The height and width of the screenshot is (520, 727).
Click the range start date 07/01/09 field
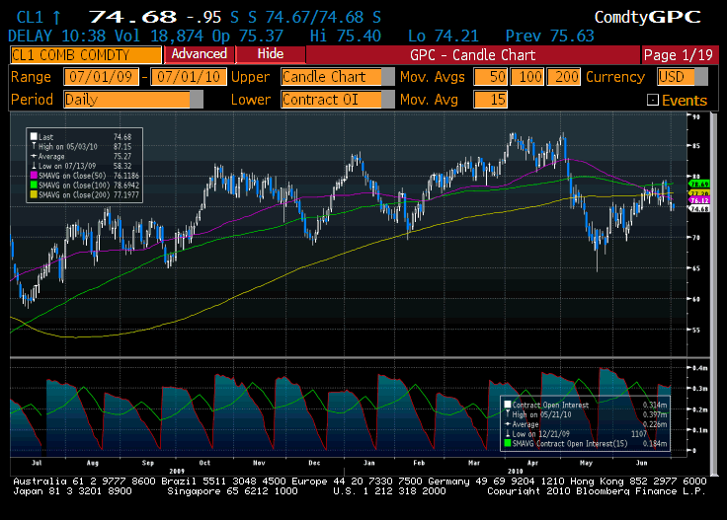tap(101, 77)
